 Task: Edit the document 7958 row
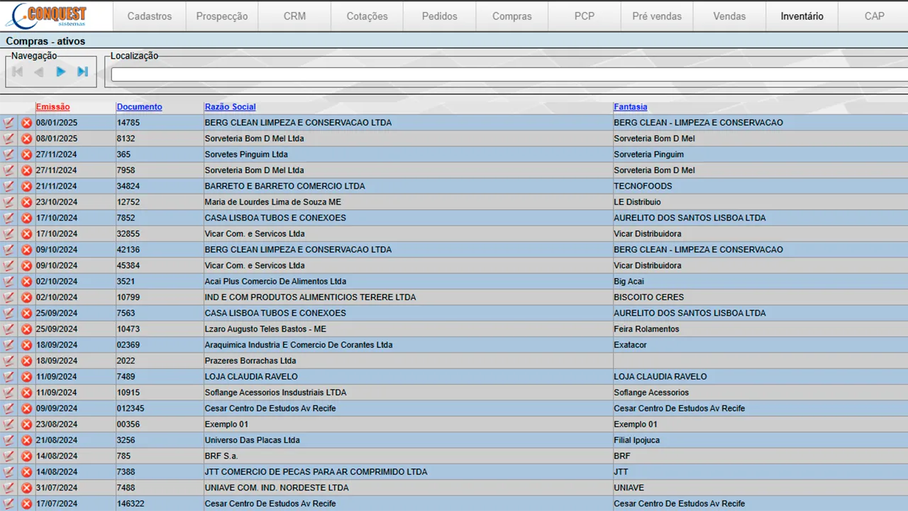9,170
